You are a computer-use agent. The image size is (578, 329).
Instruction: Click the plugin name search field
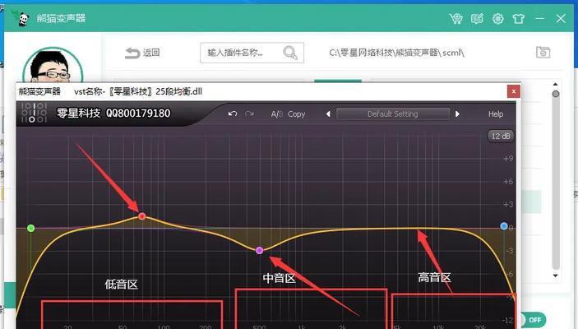(x=252, y=53)
